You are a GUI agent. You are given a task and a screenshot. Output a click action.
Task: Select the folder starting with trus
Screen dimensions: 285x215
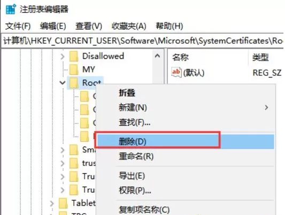tap(74, 163)
